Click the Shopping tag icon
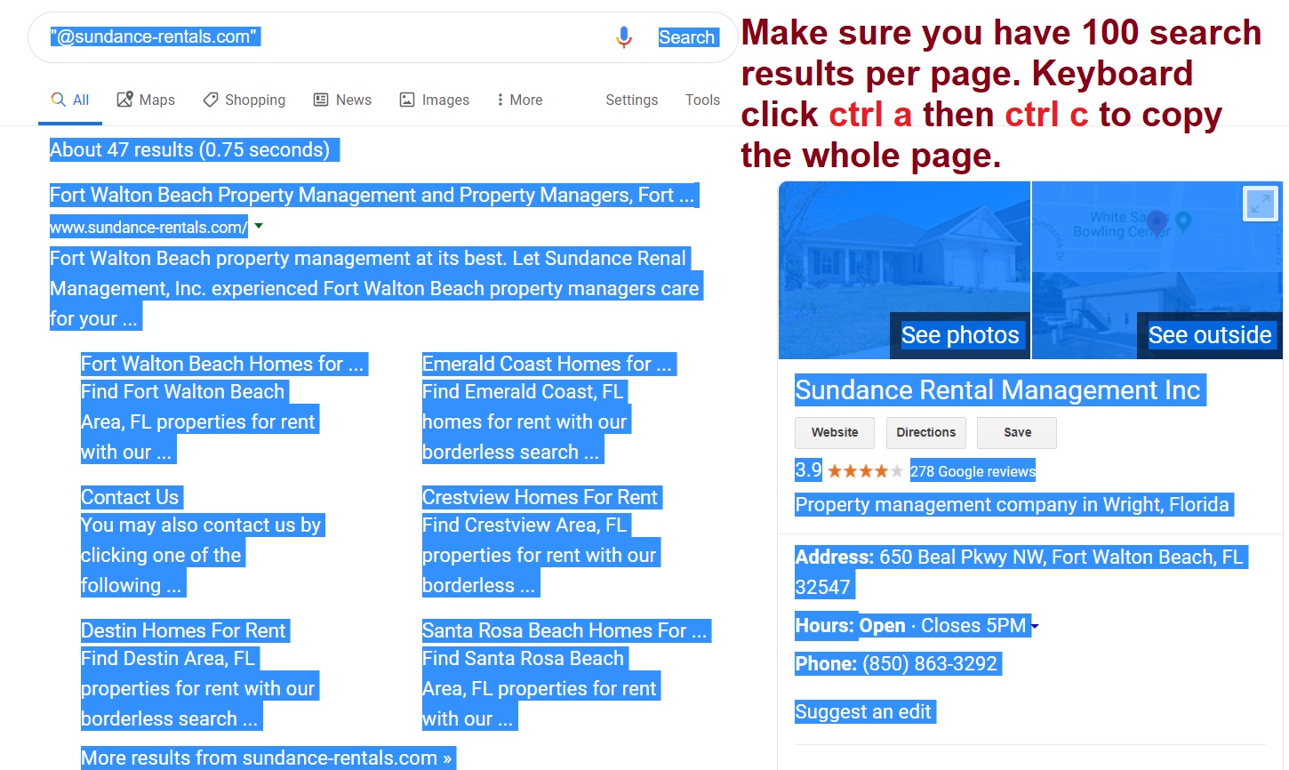This screenshot has width=1289, height=770. [x=211, y=100]
